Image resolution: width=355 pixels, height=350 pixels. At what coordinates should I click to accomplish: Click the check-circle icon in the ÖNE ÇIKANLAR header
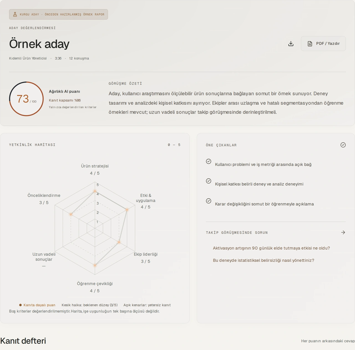[343, 145]
